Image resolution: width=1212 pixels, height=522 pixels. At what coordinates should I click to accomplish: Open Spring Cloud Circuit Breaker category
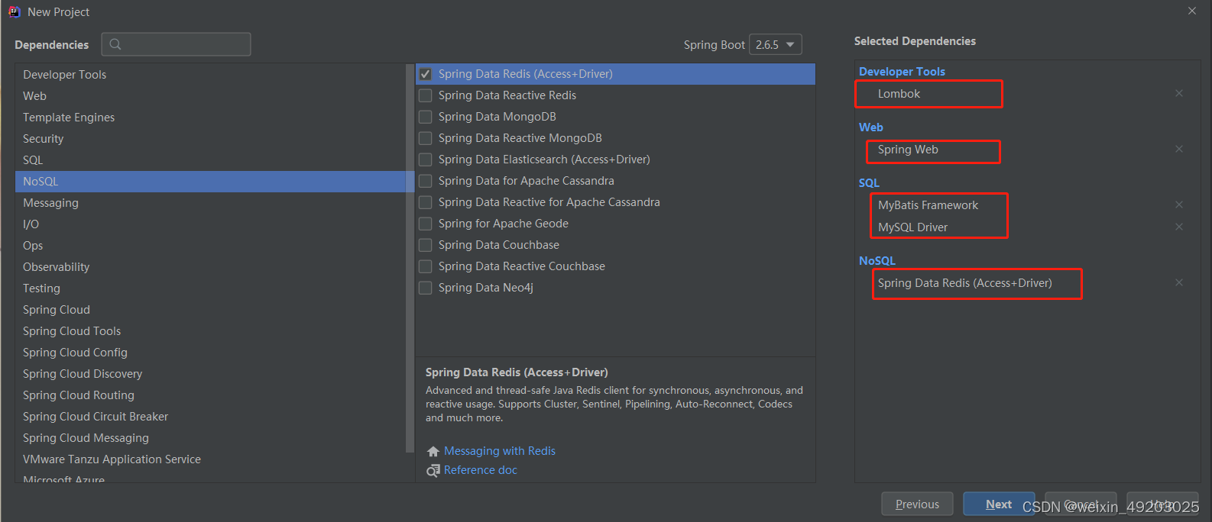click(x=210, y=417)
